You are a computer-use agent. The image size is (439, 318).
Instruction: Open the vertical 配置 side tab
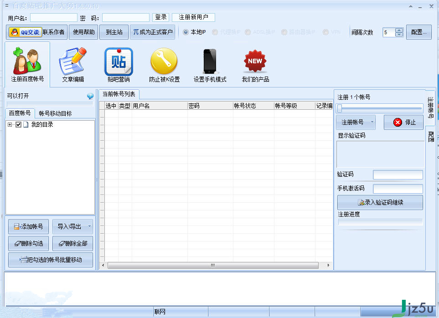(x=431, y=137)
